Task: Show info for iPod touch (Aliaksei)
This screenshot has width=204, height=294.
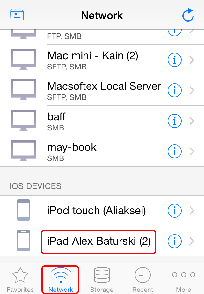Action: (174, 211)
